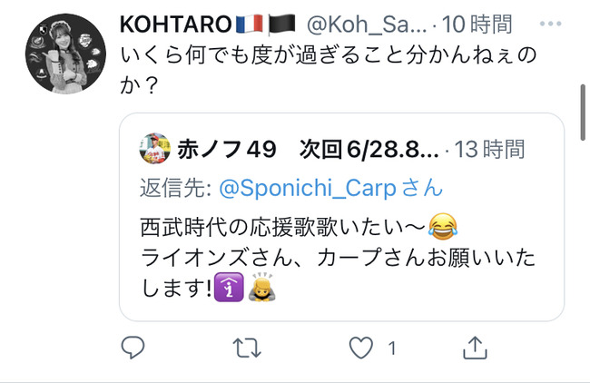This screenshot has height=383, width=590.
Task: Open the quoted tweet text 西武時代の応援歌
Action: point(217,227)
